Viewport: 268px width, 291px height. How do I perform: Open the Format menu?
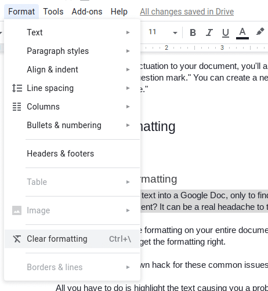pos(21,12)
